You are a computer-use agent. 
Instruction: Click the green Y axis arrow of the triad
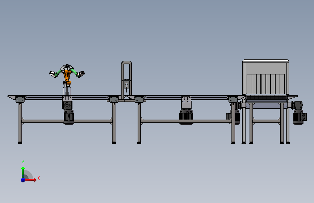(x=23, y=173)
